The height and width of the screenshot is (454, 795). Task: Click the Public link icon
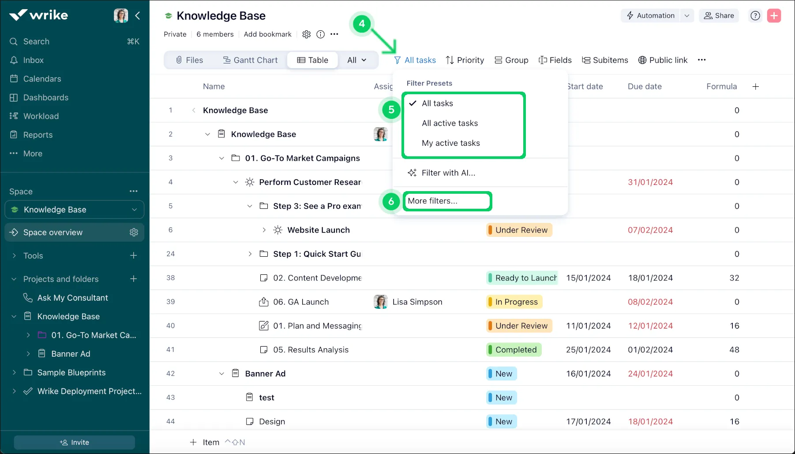tap(642, 60)
